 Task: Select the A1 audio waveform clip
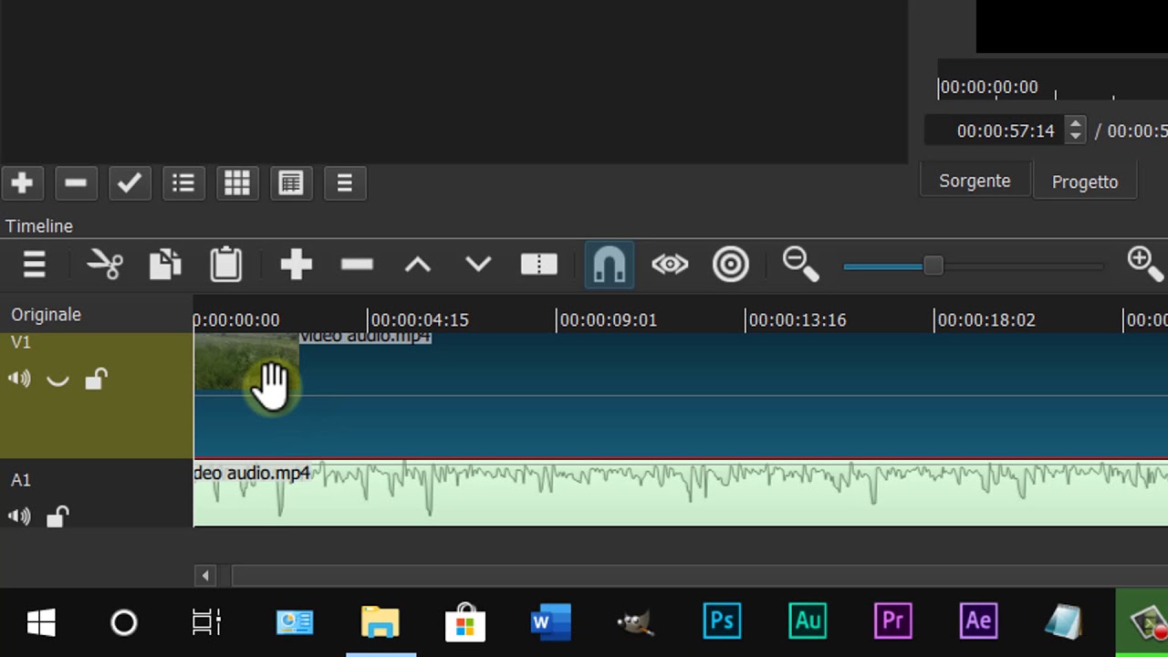681,494
